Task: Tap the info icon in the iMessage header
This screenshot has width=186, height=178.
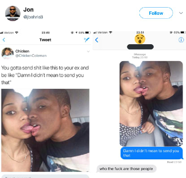Action: tap(181, 40)
